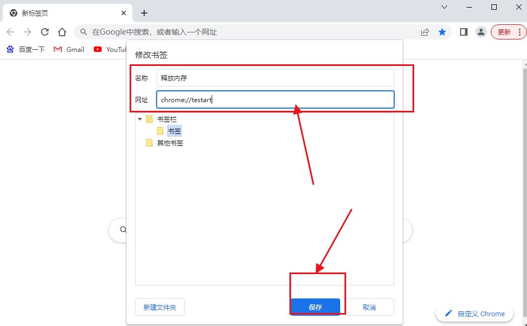Select the 书签 folder
Viewport: 527px width, 326px height.
click(174, 131)
